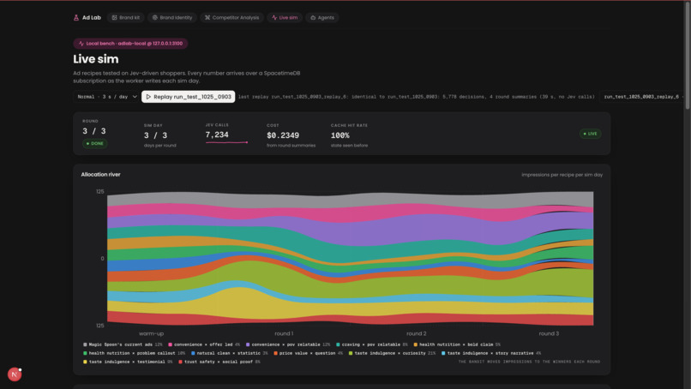Select the run_test_1025_0903_replay_6 run selector

pyautogui.click(x=641, y=97)
